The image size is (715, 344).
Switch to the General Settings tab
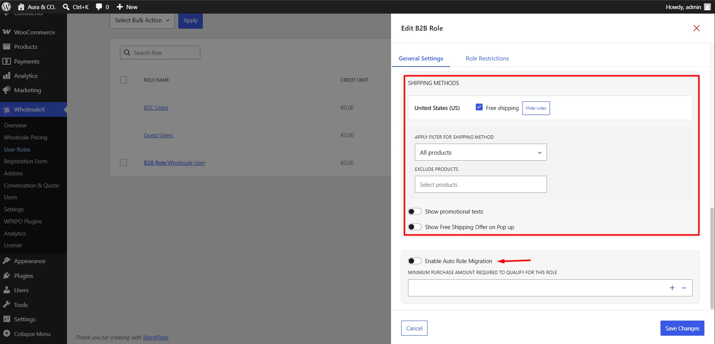pyautogui.click(x=421, y=59)
